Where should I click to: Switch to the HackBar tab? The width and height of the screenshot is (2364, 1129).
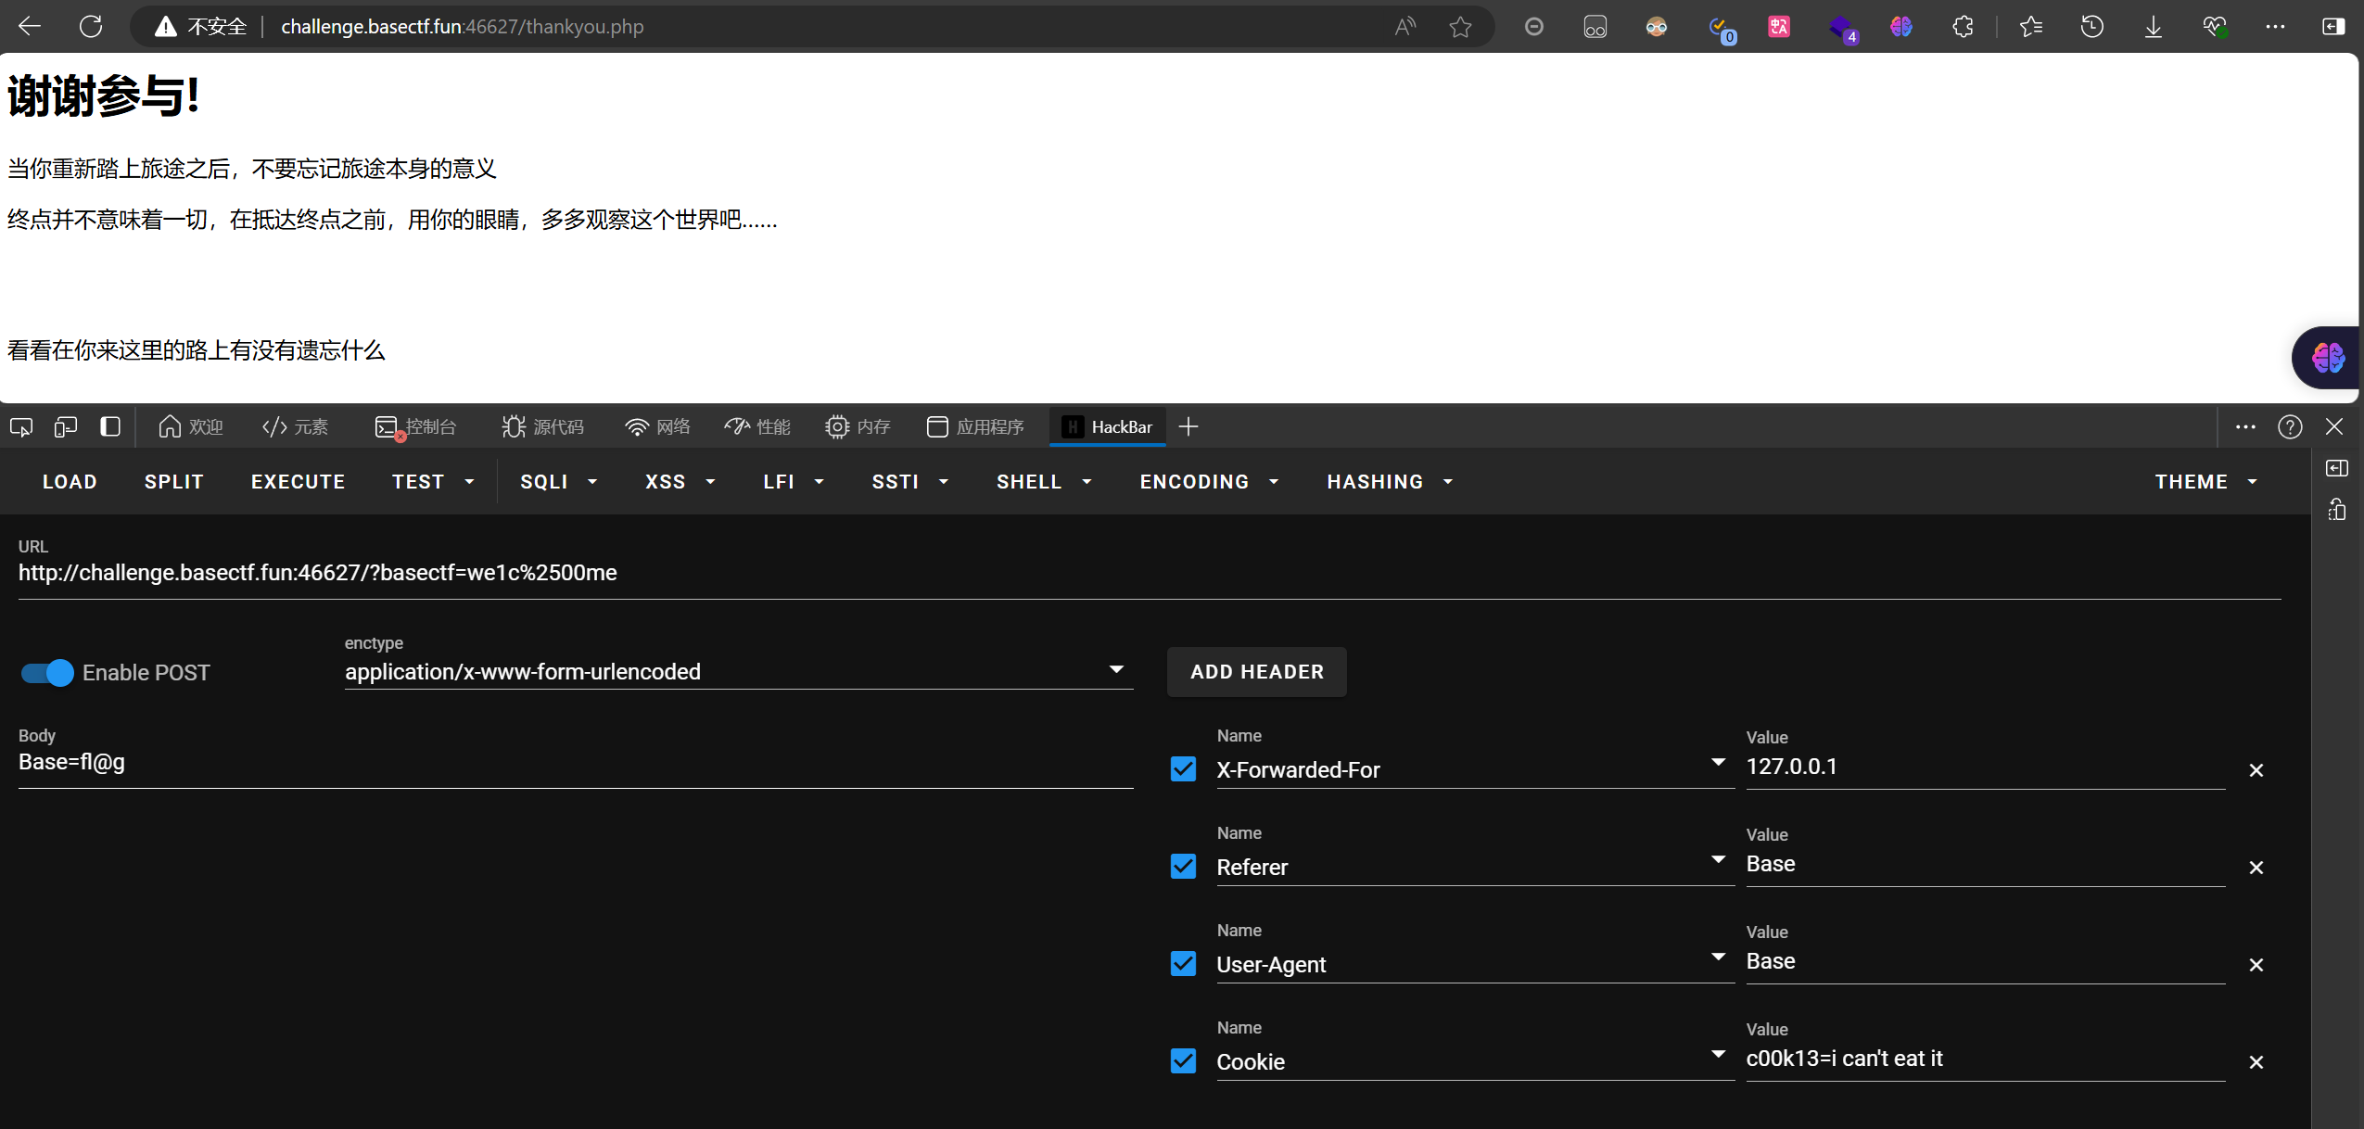1107,426
